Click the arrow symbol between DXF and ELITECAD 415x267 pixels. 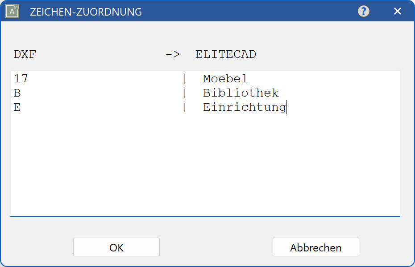click(x=173, y=54)
